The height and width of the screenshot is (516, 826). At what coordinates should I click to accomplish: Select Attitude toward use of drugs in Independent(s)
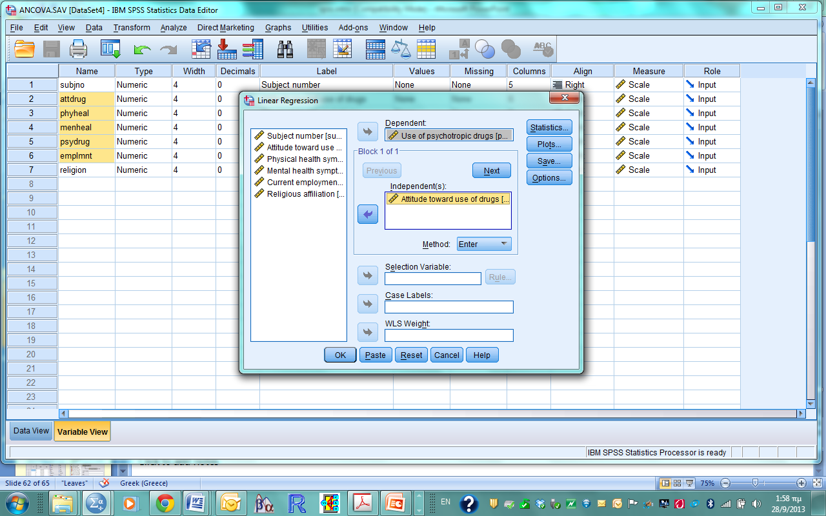[x=448, y=199]
